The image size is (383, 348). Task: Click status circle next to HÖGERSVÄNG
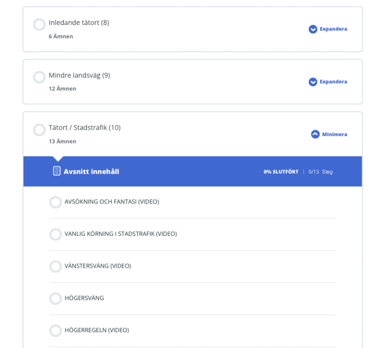tap(55, 299)
